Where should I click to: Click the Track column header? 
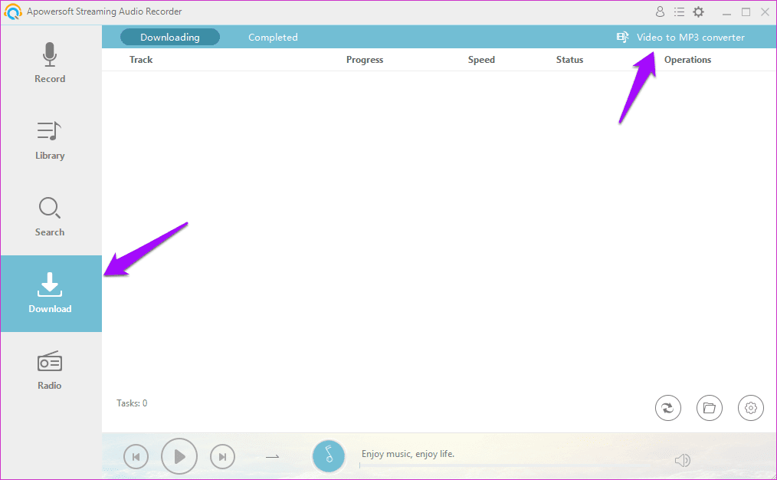[141, 60]
